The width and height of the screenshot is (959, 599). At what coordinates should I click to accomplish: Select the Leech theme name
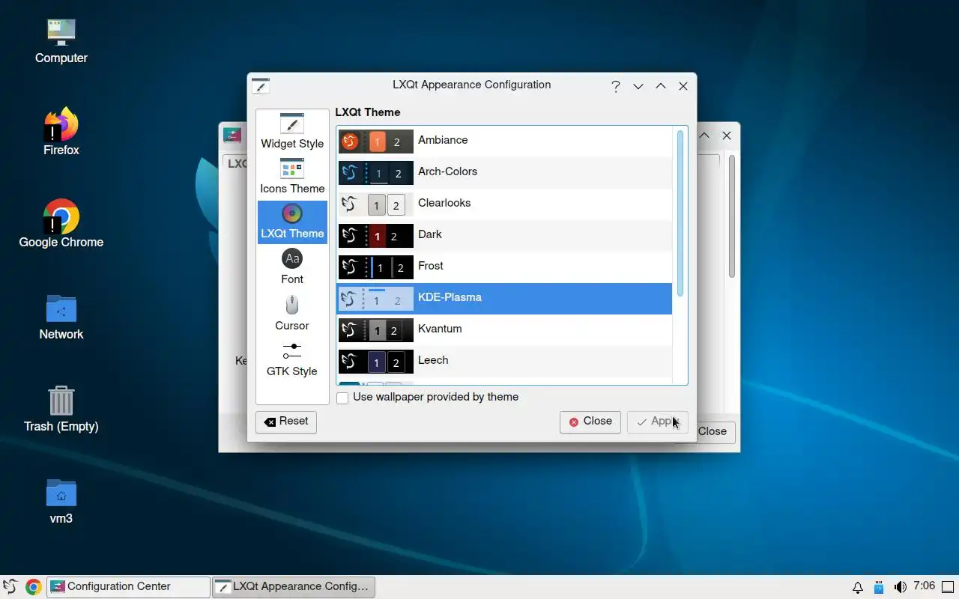(x=433, y=360)
